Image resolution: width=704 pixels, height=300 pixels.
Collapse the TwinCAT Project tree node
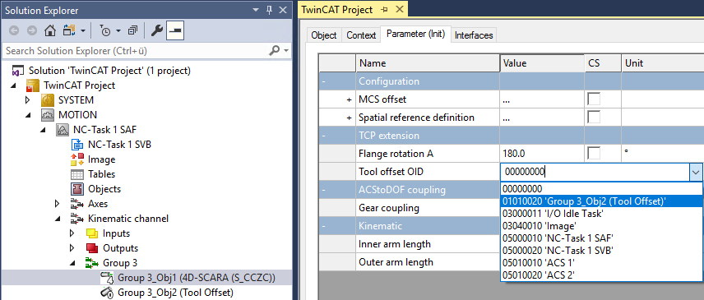point(12,85)
